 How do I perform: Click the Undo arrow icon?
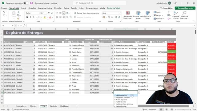tap(4, 12)
